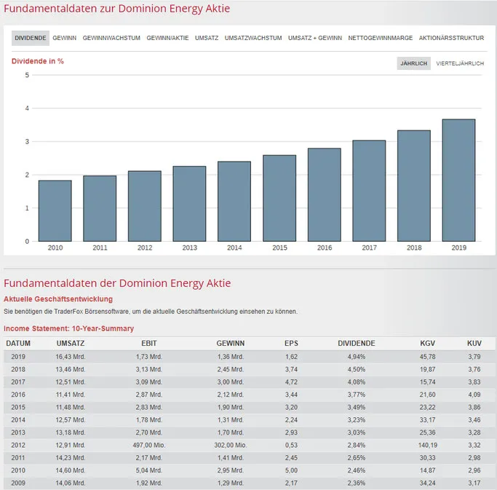This screenshot has height=490, width=497.
Task: Click the Income Statement: 10-Year-Summary heading
Action: coord(69,328)
